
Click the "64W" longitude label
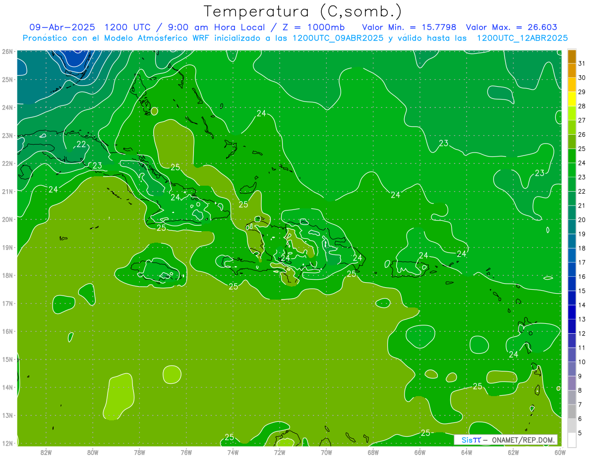pyautogui.click(x=467, y=452)
